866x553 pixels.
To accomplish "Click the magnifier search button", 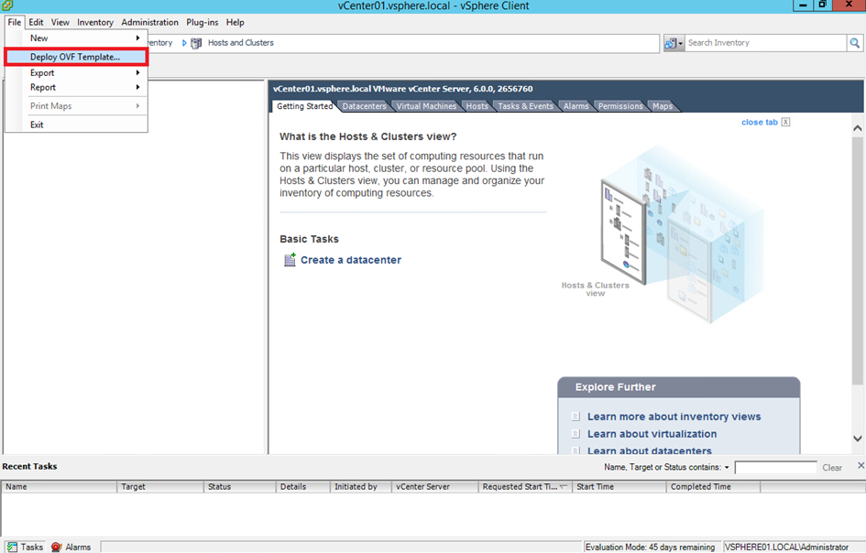I will pyautogui.click(x=854, y=43).
